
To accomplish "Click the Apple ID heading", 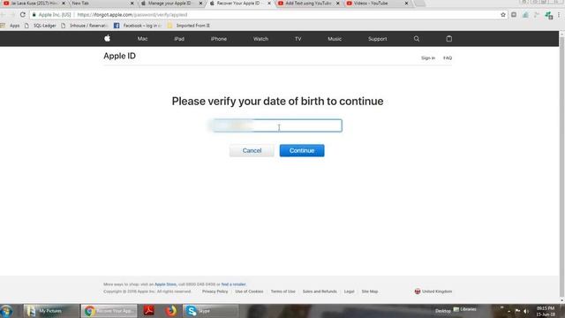I will (120, 56).
